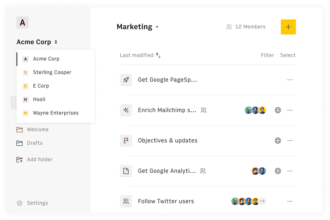Click the Select button
The width and height of the screenshot is (330, 220).
pos(288,55)
